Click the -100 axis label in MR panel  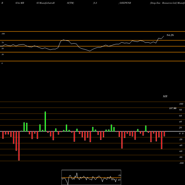coord(181,163)
